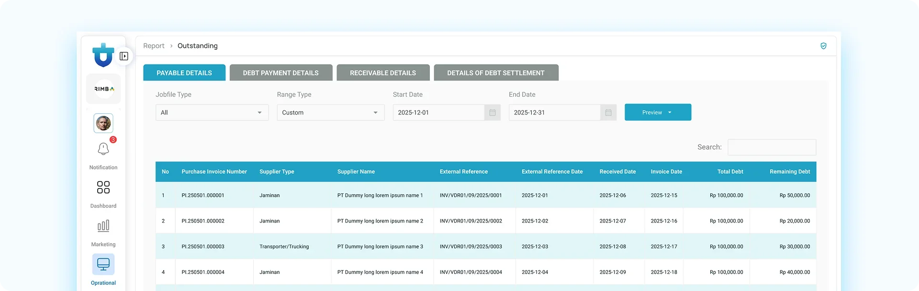Click remaining debt Rp 20,000.00
Image resolution: width=919 pixels, height=291 pixels.
click(795, 221)
